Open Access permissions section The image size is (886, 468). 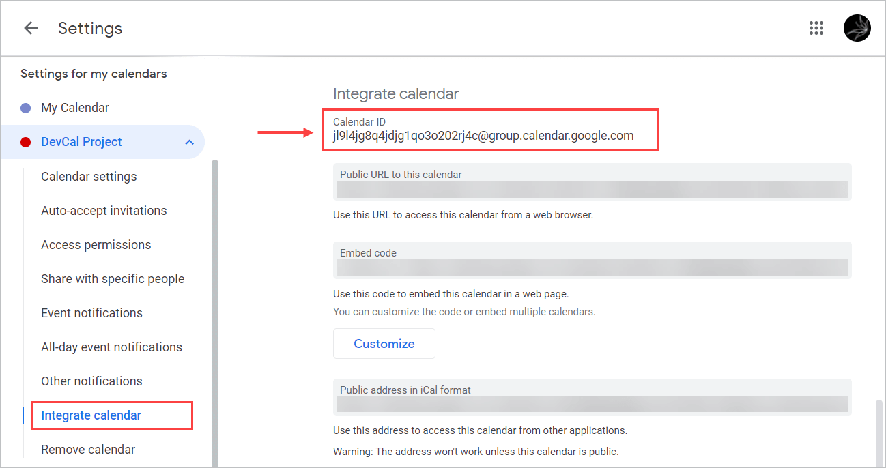(96, 245)
